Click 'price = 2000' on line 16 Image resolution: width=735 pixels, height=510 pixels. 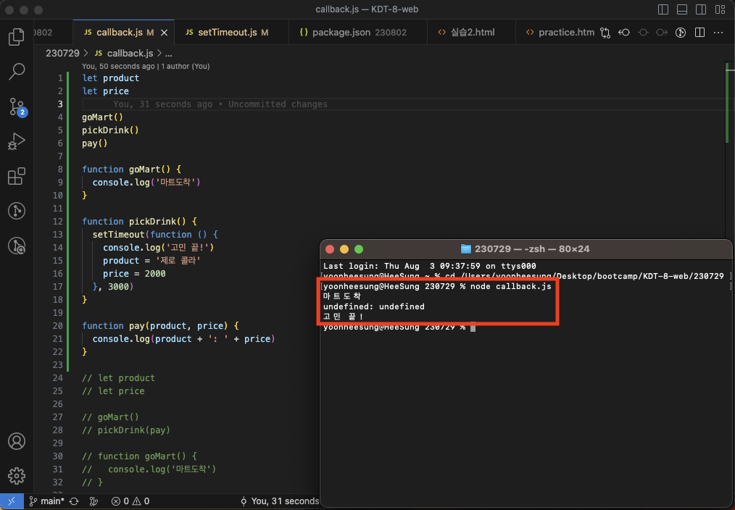click(134, 274)
